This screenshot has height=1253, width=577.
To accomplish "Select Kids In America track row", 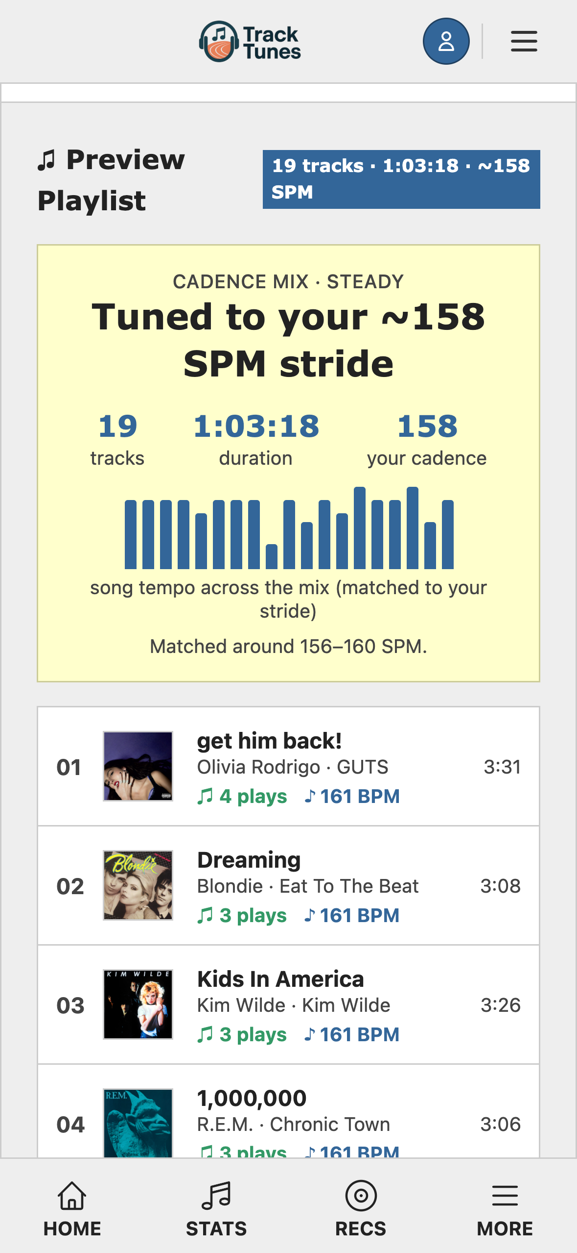I will click(289, 1004).
